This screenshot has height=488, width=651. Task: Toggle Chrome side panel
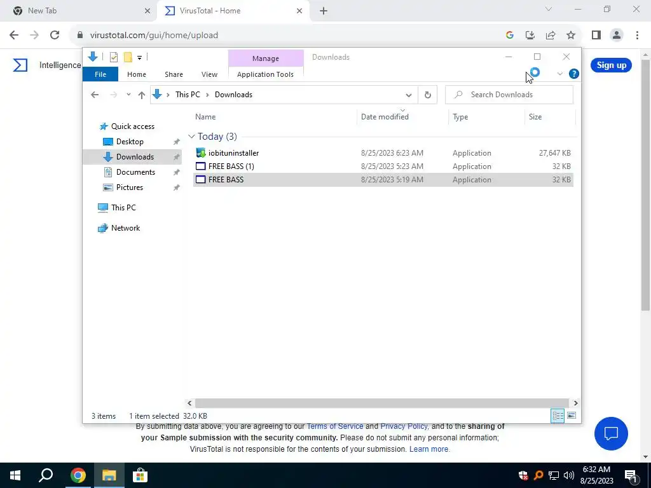pyautogui.click(x=596, y=36)
